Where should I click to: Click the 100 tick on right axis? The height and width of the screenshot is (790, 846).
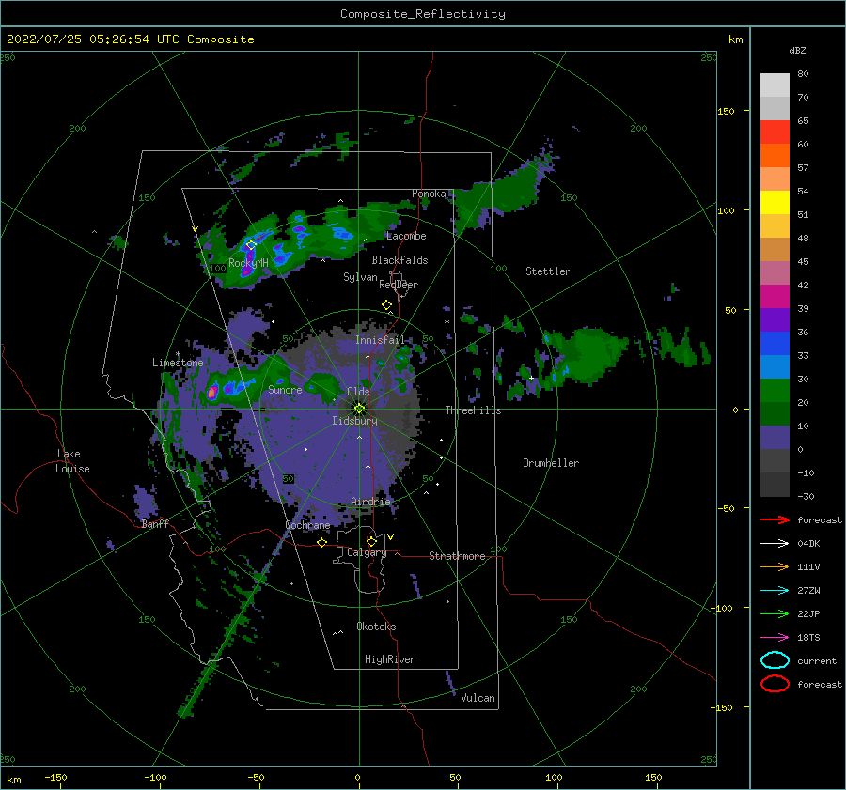click(726, 210)
